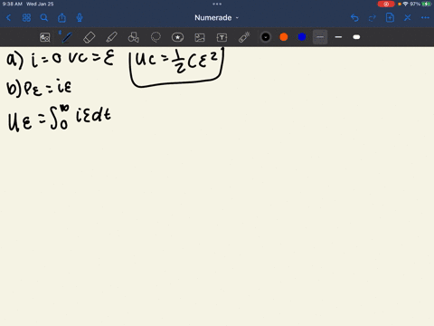Select the thickest stroke width
The width and height of the screenshot is (434, 326).
click(x=356, y=37)
